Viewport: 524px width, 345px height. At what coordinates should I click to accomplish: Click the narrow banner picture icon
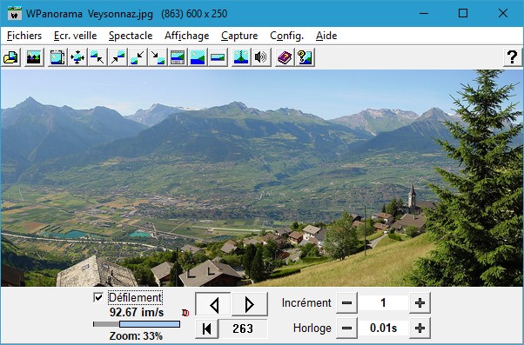tap(218, 57)
